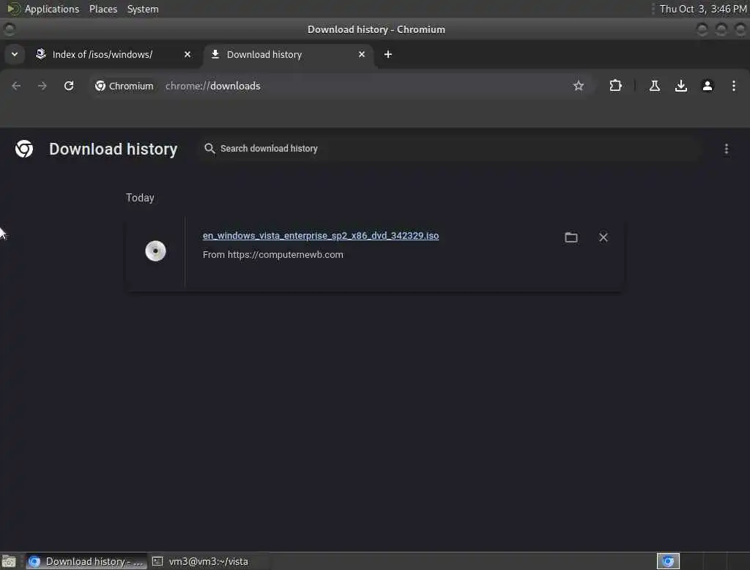Close the Download history tab
The height and width of the screenshot is (570, 750).
362,54
